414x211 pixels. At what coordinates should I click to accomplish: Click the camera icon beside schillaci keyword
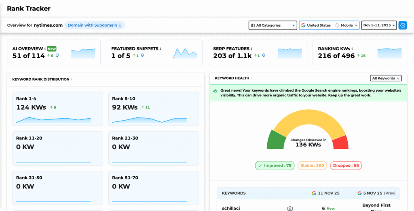[290, 209]
